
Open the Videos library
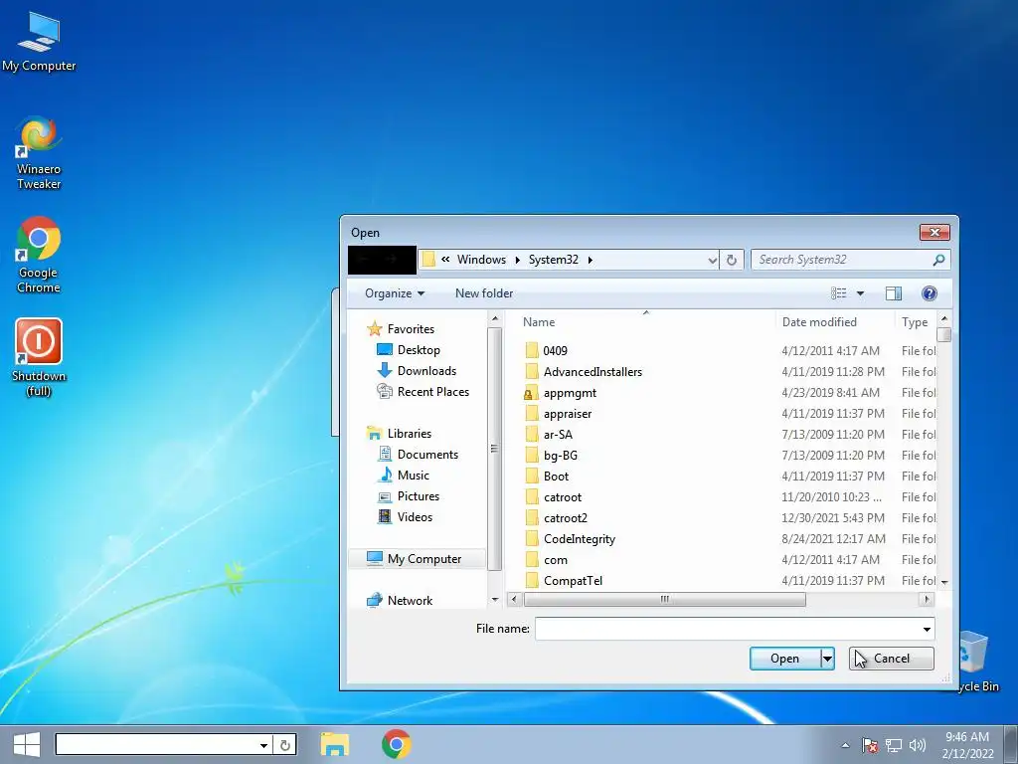coord(406,517)
